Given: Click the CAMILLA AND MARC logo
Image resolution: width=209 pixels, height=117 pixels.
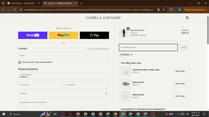Looking at the screenshot, I should point(104,18).
